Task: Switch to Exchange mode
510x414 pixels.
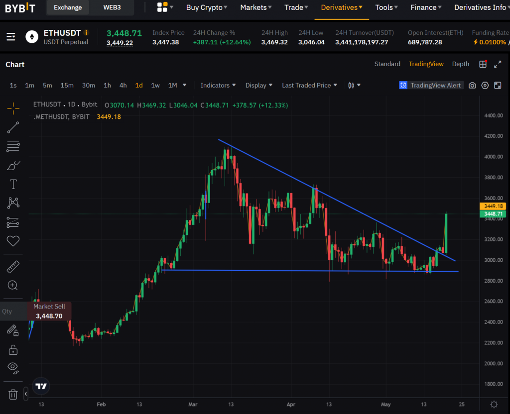Action: click(x=68, y=7)
